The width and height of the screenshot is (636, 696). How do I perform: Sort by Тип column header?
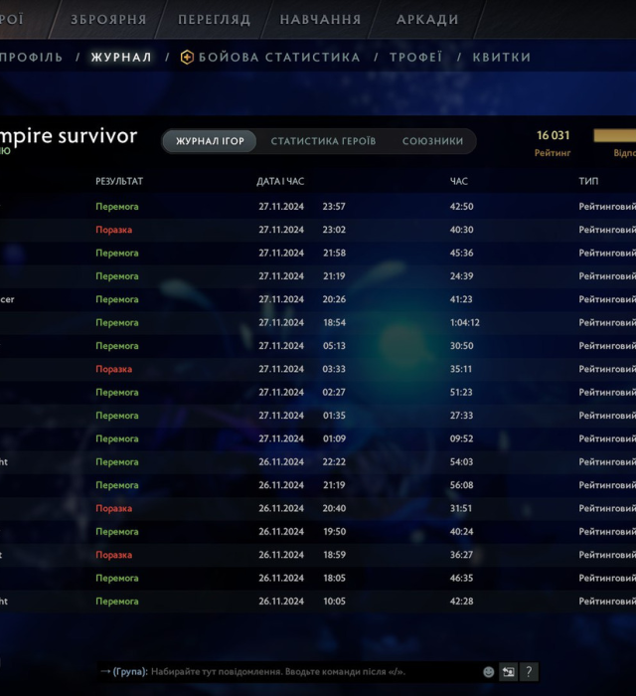pos(588,182)
